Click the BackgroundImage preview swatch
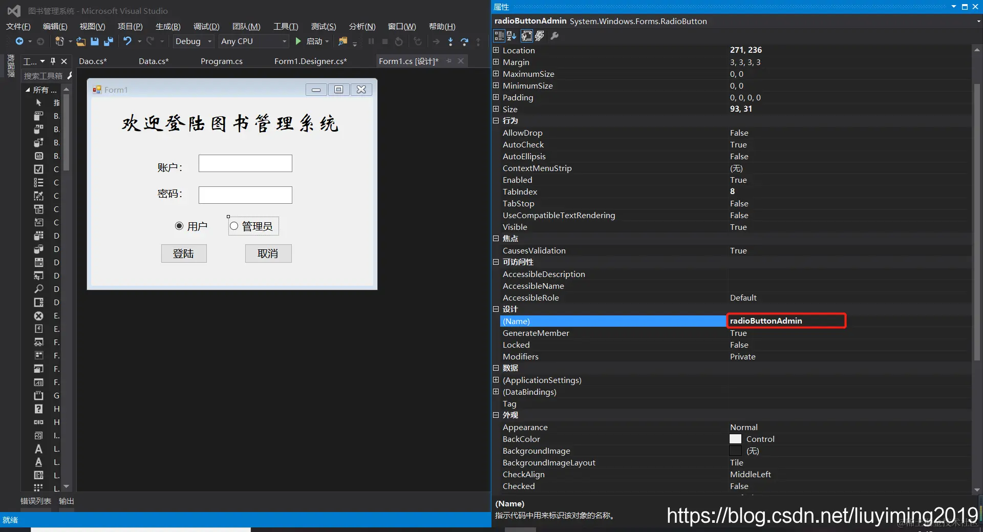Viewport: 983px width, 532px height. click(x=735, y=451)
